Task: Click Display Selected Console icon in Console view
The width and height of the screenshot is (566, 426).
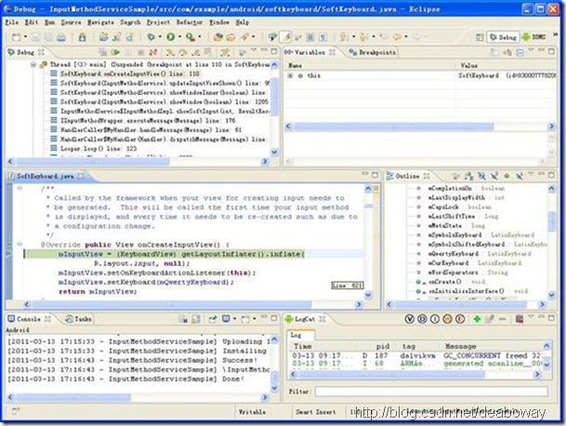Action: pyautogui.click(x=226, y=319)
